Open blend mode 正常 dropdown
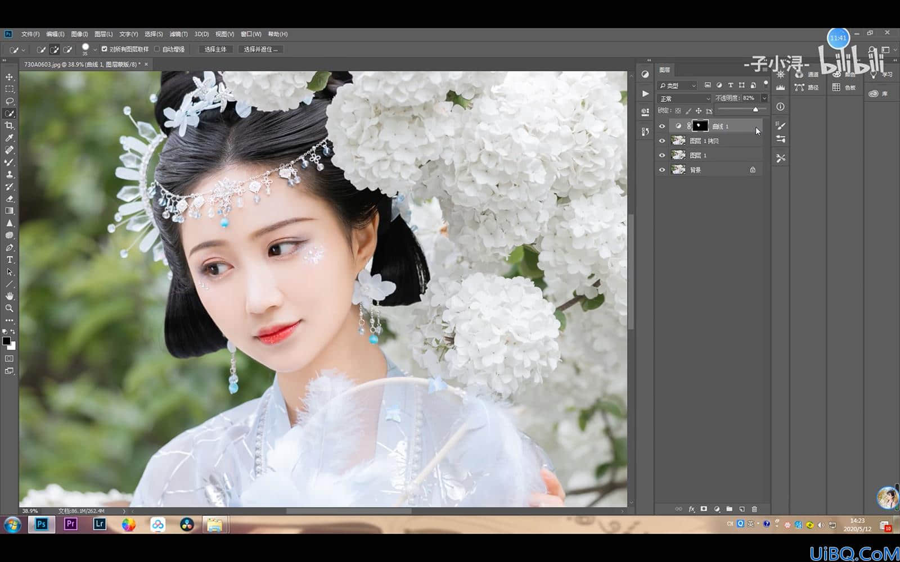This screenshot has height=562, width=900. pos(685,98)
